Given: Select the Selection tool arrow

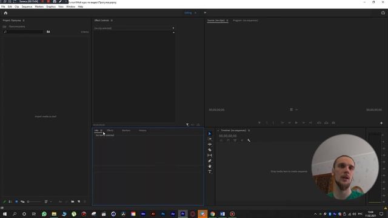Looking at the screenshot, I should (x=210, y=133).
